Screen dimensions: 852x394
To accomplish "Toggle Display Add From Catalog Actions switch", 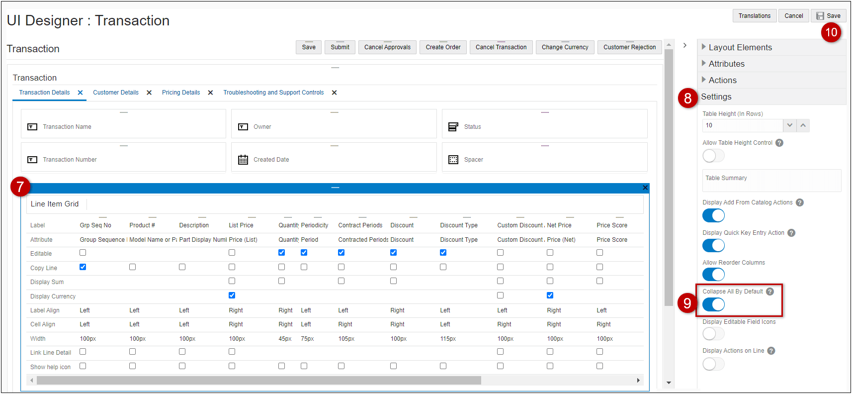I will click(713, 215).
